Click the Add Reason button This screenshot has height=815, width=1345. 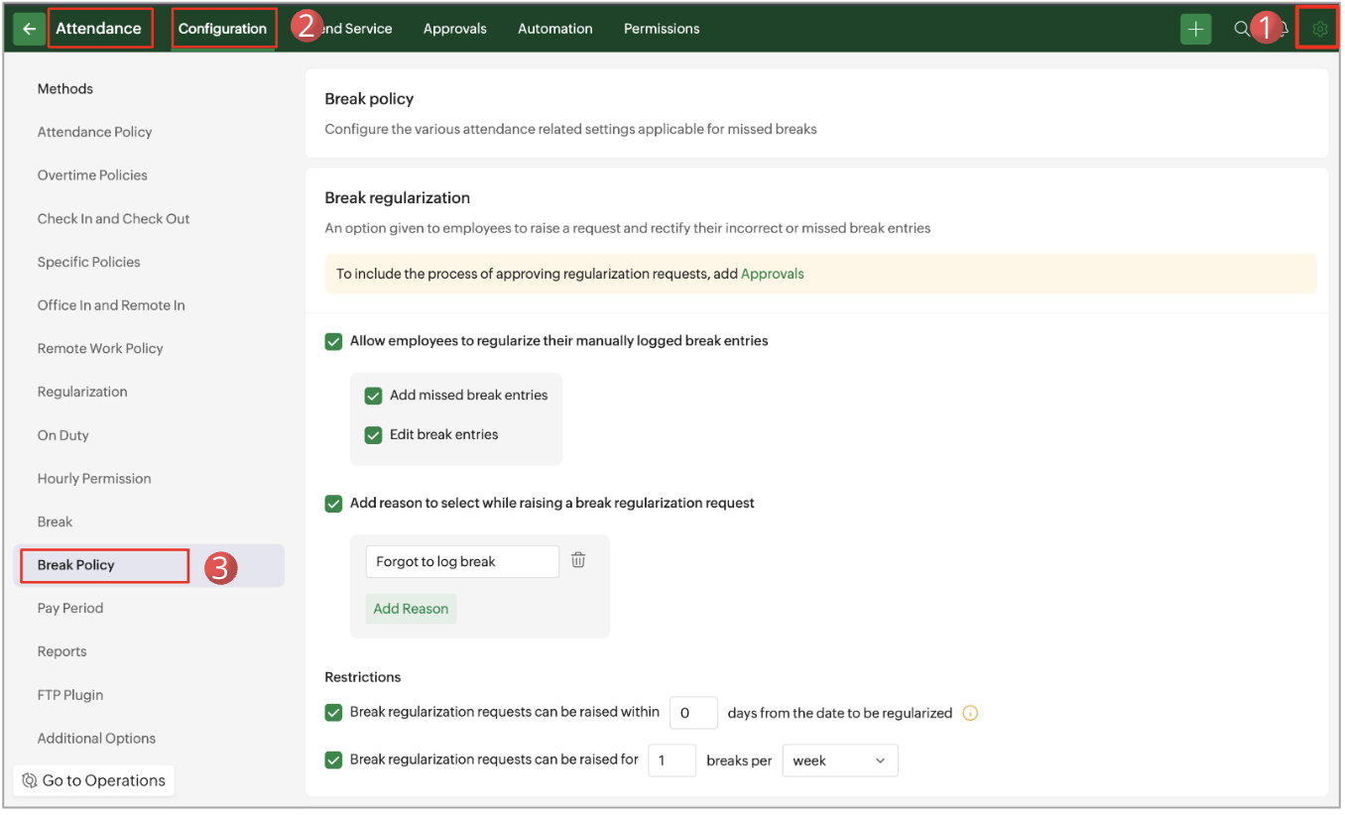(411, 609)
